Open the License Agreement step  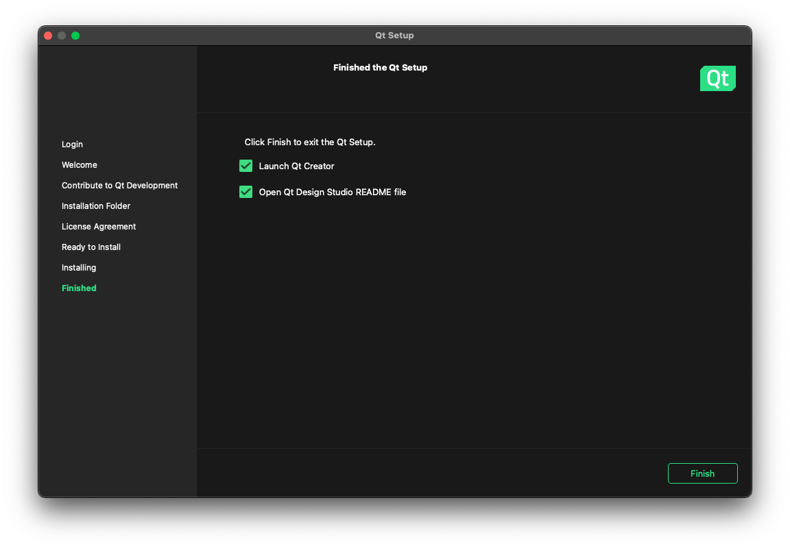click(99, 227)
